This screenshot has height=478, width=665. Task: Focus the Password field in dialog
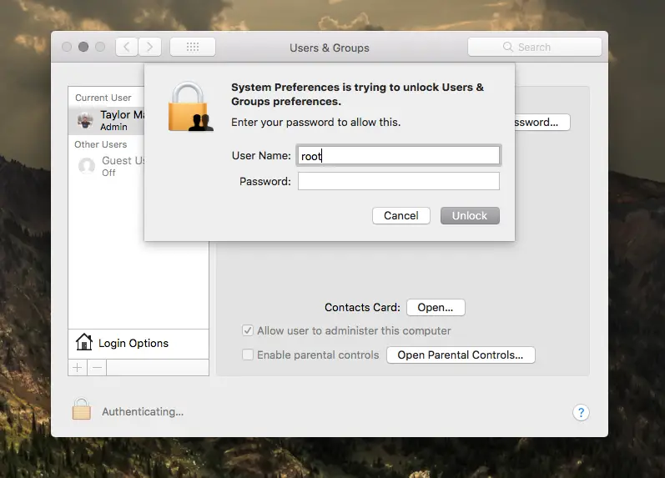click(399, 181)
